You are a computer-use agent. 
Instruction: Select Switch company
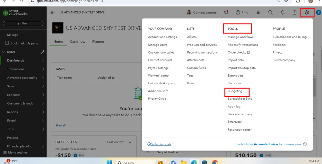coord(284,60)
